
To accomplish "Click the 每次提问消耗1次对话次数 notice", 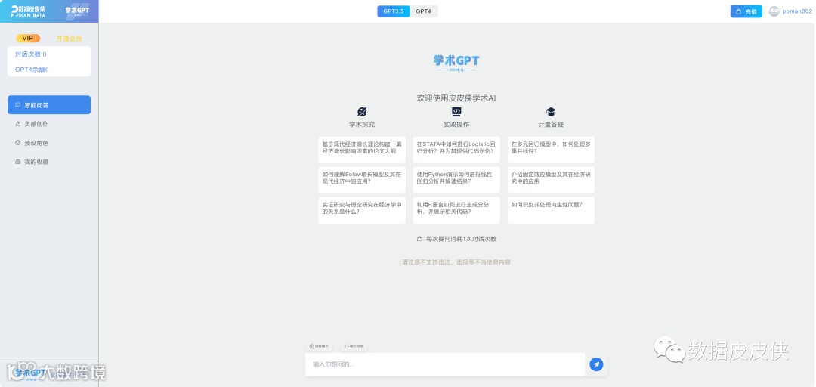I will (456, 239).
